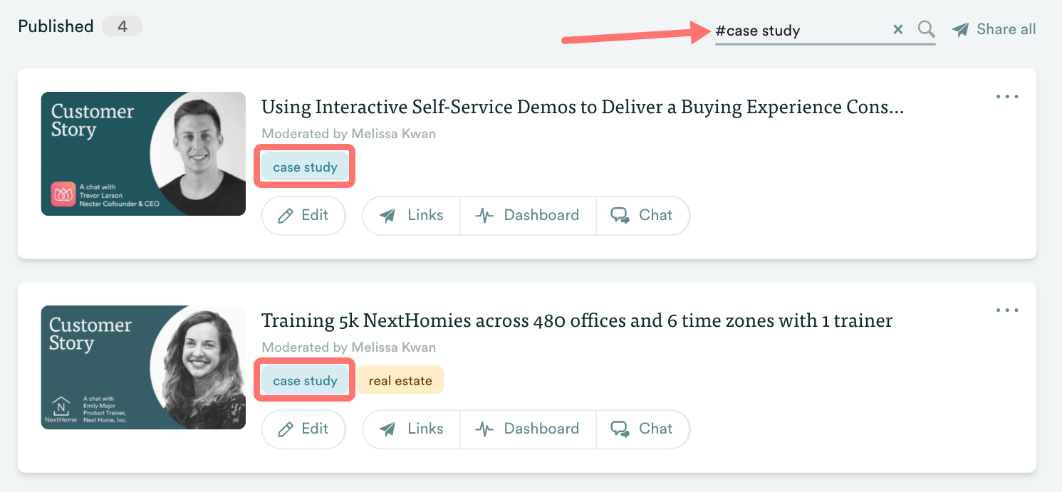Screen dimensions: 1062x492
Task: Click Edit on the Nectar customer story
Action: [303, 215]
